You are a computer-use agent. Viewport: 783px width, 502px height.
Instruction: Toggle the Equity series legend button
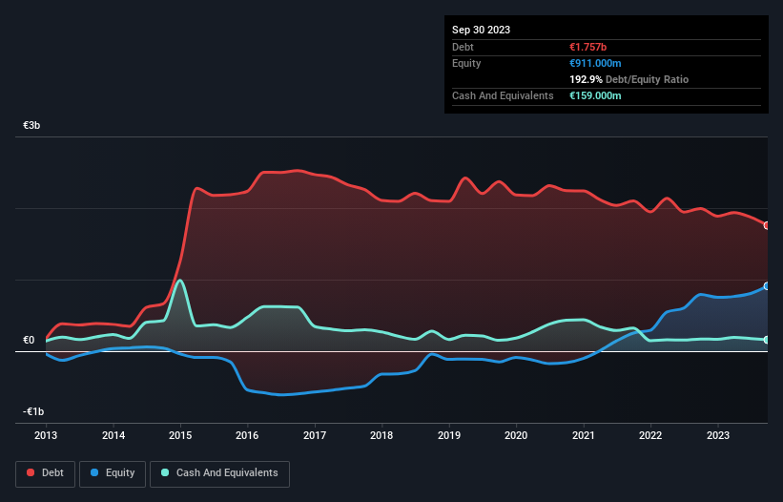(113, 473)
